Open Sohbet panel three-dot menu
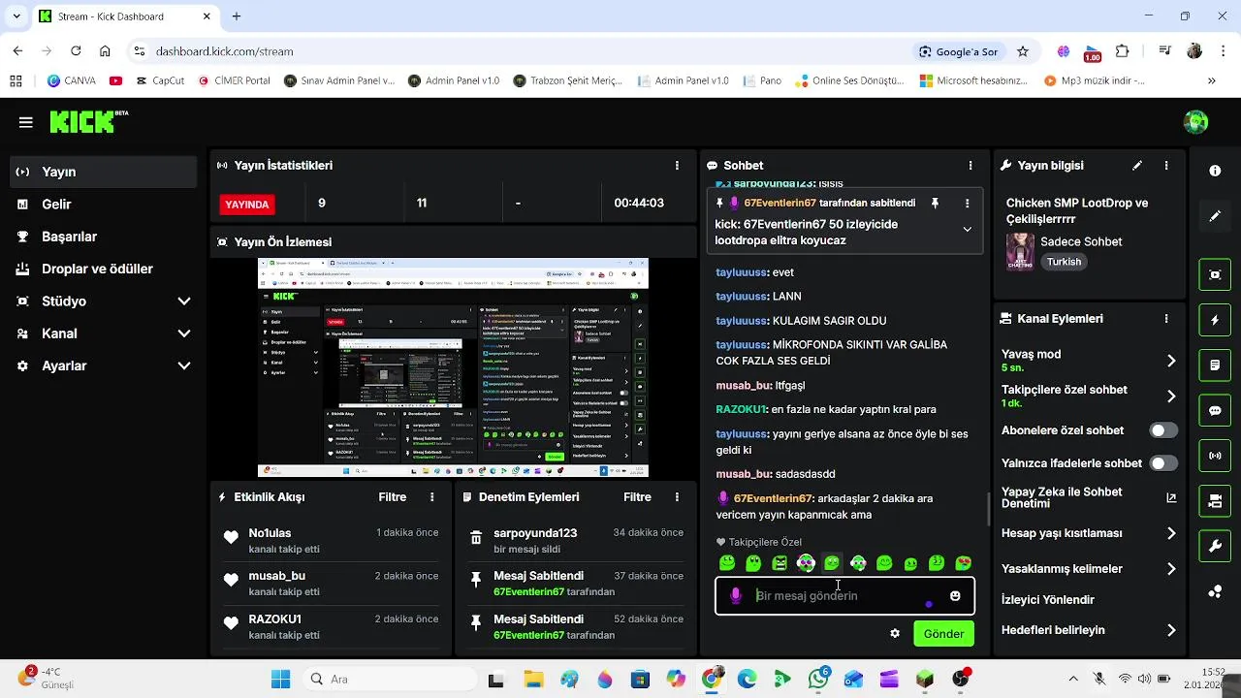The image size is (1241, 698). (971, 166)
